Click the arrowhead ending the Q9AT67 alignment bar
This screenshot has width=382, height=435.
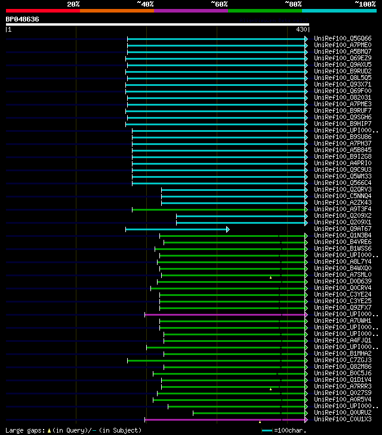(228, 229)
